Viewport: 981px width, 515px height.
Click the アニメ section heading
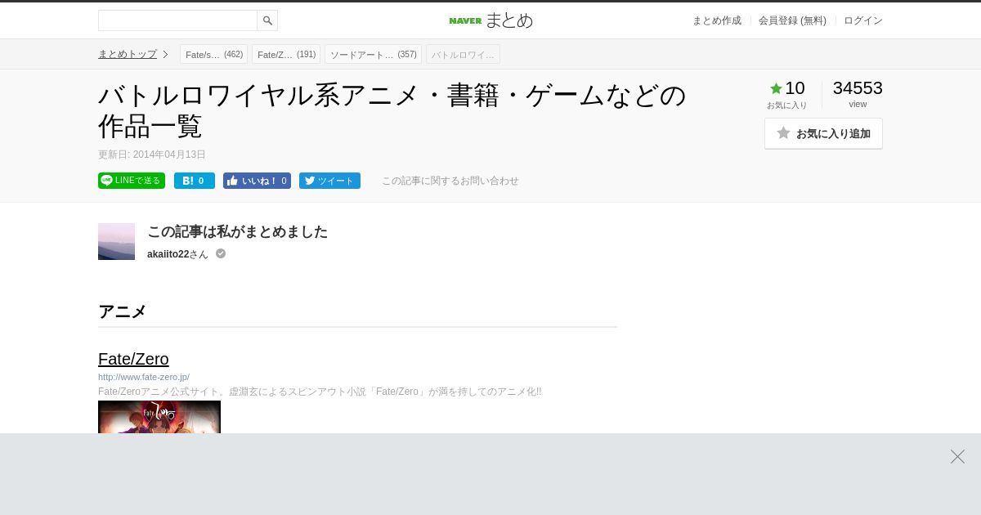pyautogui.click(x=122, y=311)
